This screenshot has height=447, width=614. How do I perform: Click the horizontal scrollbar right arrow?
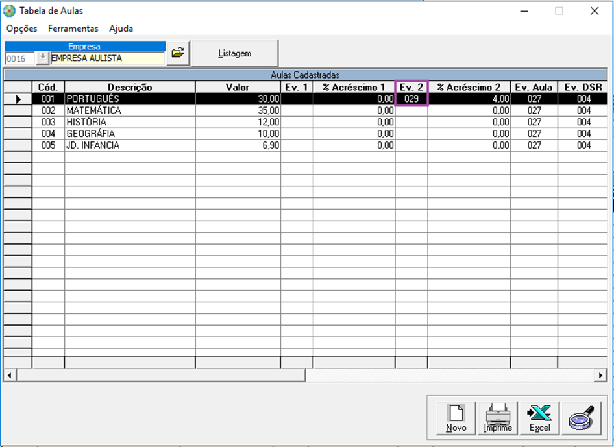click(x=600, y=376)
